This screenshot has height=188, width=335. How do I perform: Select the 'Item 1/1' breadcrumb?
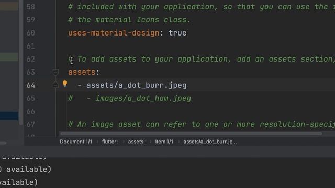164,142
